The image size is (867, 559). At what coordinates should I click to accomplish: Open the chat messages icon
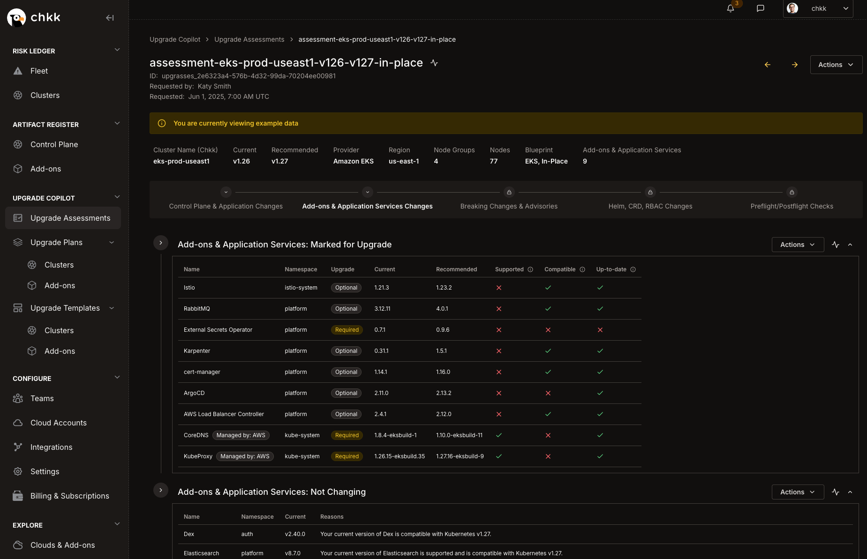click(761, 8)
